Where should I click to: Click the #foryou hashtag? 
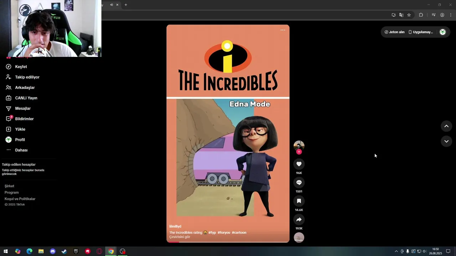224,233
